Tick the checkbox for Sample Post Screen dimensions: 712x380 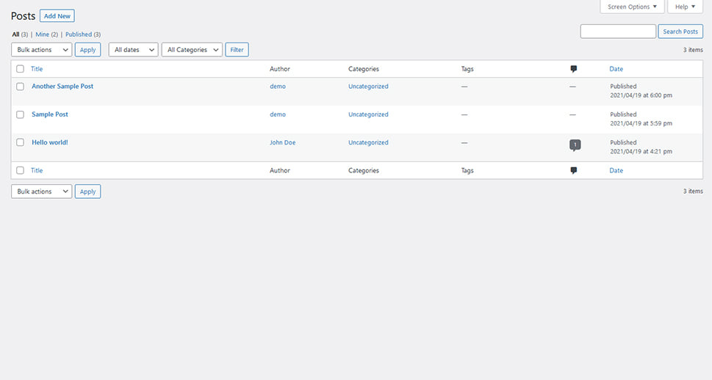coord(20,114)
